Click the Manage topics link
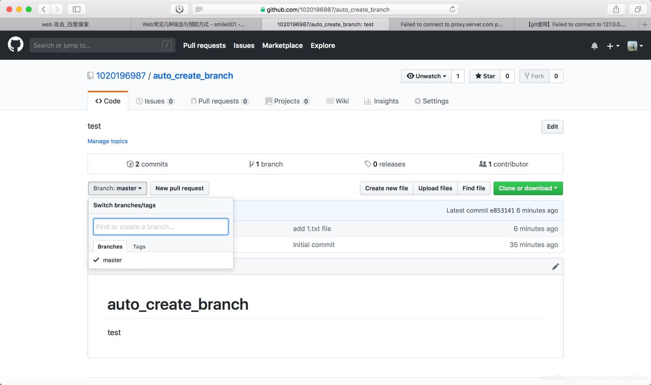Image resolution: width=651 pixels, height=385 pixels. tap(107, 141)
